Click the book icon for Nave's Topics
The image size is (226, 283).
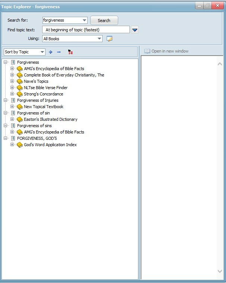19,81
